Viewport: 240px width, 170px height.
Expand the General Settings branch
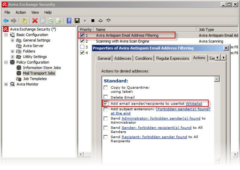click(12, 40)
